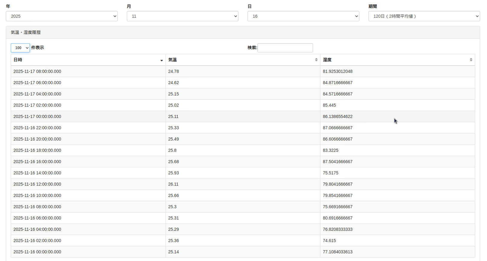487x261 pixels.
Task: Change the 100 件表示 page size selector
Action: point(20,48)
